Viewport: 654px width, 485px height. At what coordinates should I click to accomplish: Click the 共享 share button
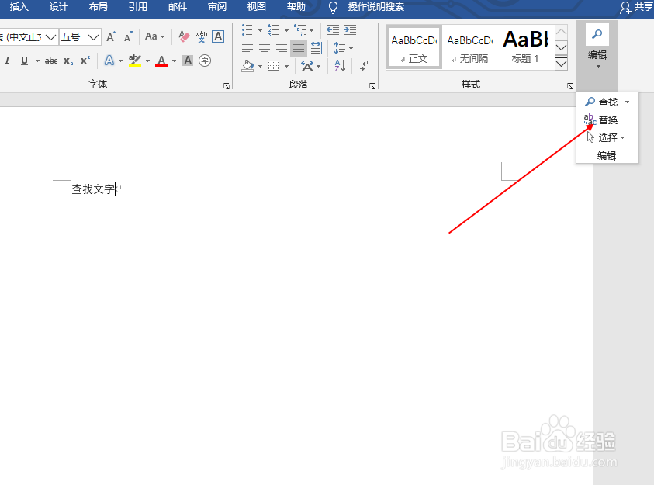tap(636, 7)
